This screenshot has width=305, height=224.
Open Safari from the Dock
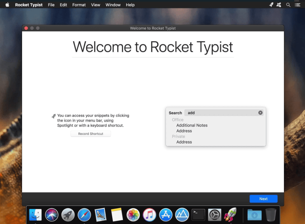pos(84,215)
